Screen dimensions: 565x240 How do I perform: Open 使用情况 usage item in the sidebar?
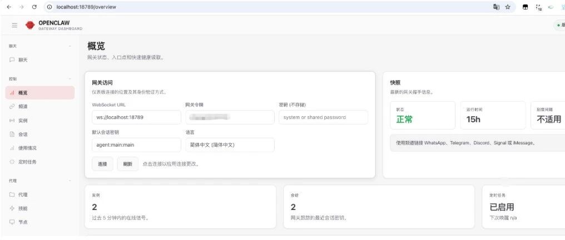(40, 148)
